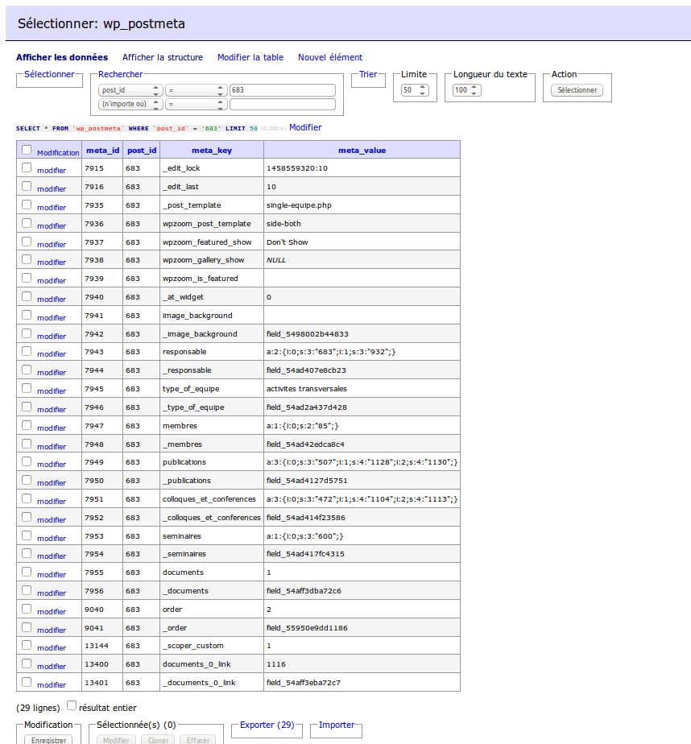Edit the row with meta_id 7936
Image resolution: width=691 pixels, height=744 pixels.
pos(52,225)
